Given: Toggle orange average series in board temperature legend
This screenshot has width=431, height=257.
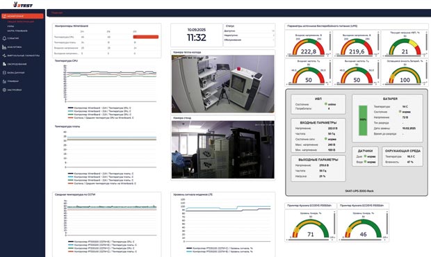Looking at the screenshot, I should (102, 183).
